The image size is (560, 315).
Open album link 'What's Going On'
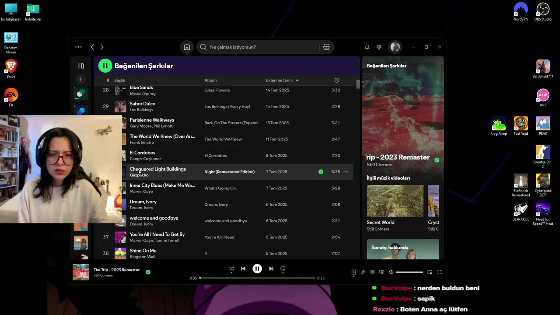(220, 188)
